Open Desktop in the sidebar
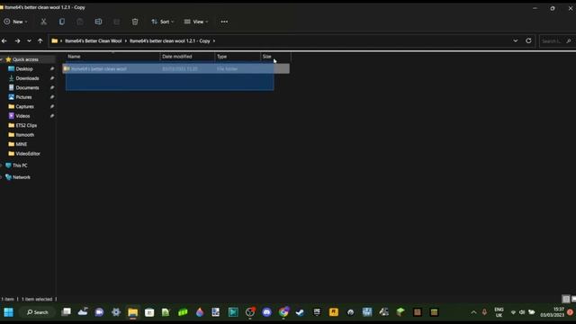 (24, 69)
